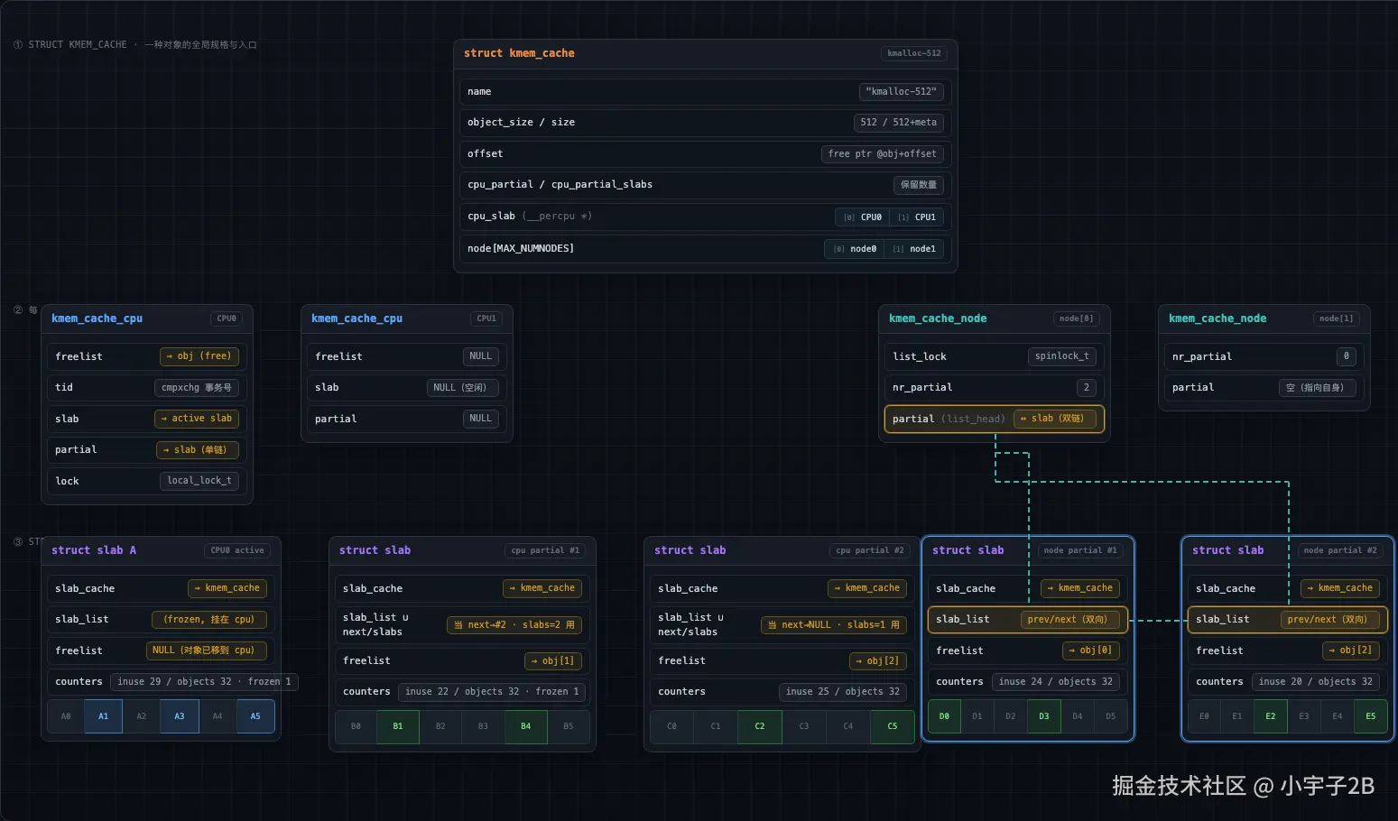
Task: Select the spinlock_t list_lock value
Action: [1062, 356]
